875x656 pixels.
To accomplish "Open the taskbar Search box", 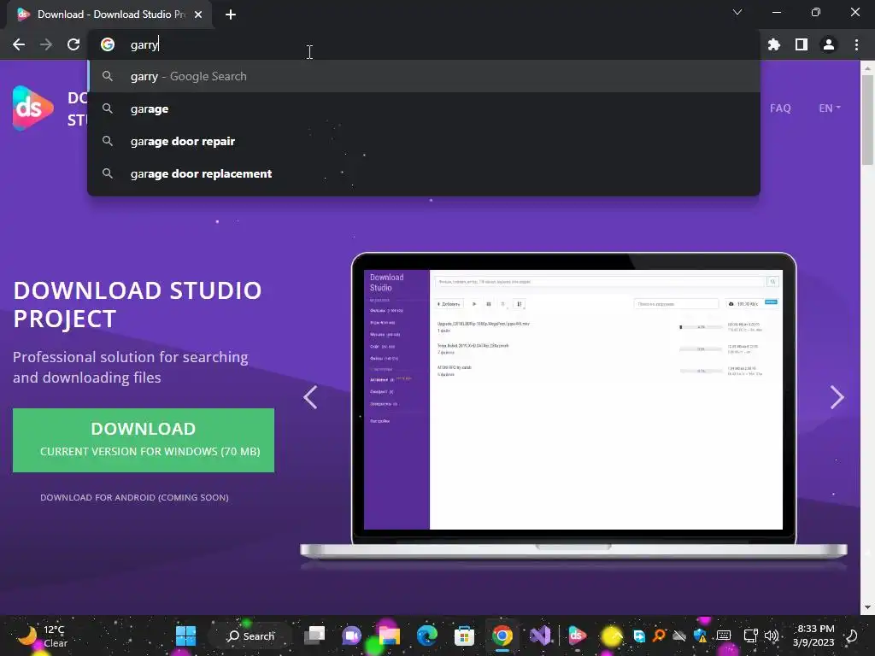I will coord(250,635).
